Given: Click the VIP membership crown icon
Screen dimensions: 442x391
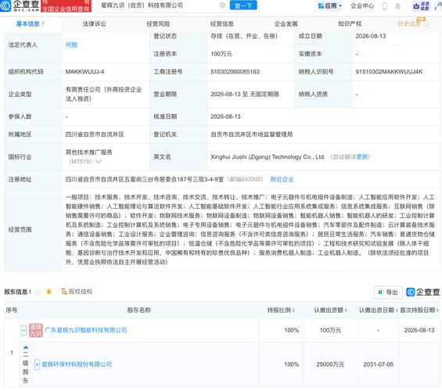Looking at the screenshot, I should coord(421,6).
